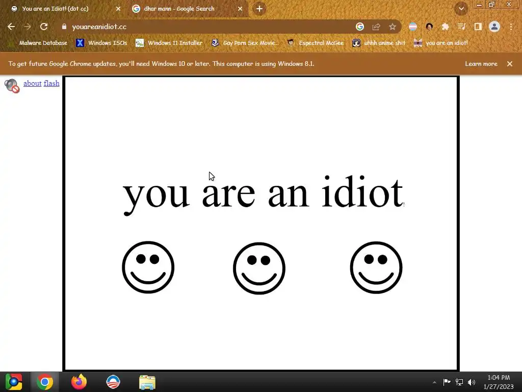Restore down the Chrome window
Viewport: 522px width, 392px height.
click(x=492, y=4)
